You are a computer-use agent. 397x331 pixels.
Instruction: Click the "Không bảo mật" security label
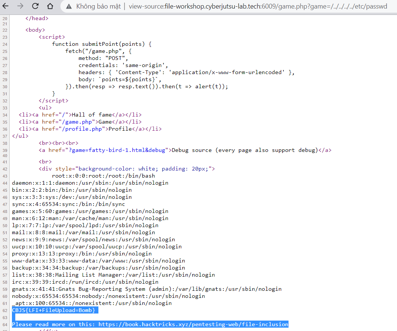pos(98,6)
